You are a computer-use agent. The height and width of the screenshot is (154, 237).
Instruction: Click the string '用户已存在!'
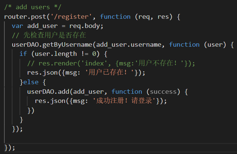109,72
